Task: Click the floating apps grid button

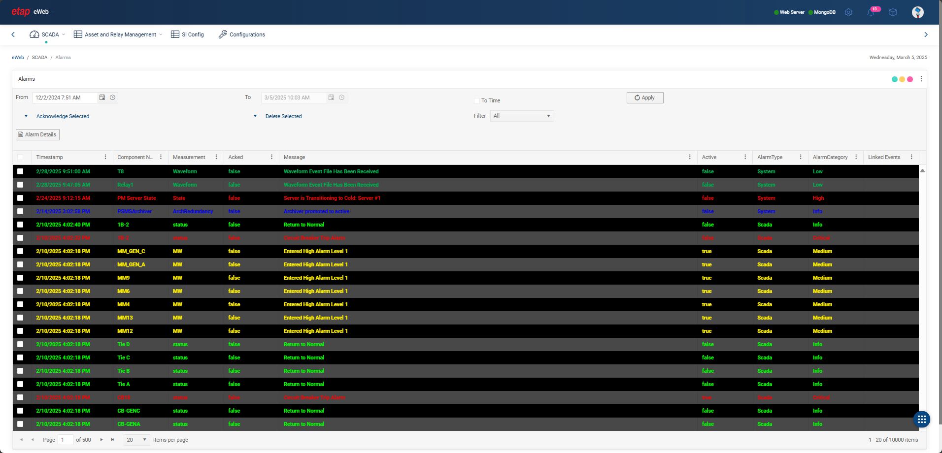Action: pos(921,419)
